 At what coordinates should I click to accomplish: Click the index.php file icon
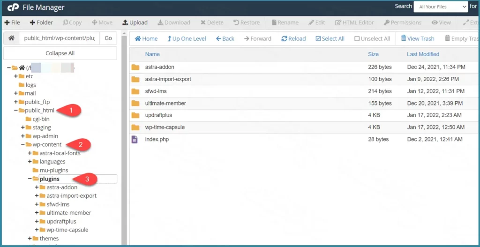[135, 139]
